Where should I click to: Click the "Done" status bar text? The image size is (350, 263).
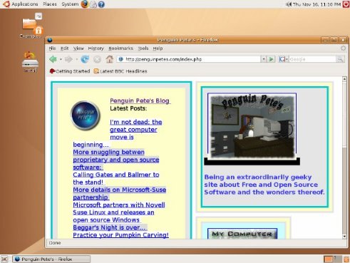(x=55, y=243)
